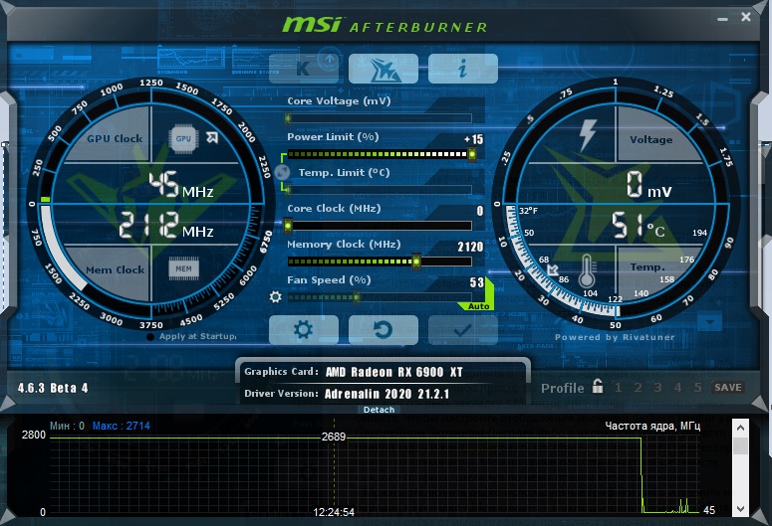Click the Mem Clock gauge label
This screenshot has width=772, height=526.
click(116, 269)
